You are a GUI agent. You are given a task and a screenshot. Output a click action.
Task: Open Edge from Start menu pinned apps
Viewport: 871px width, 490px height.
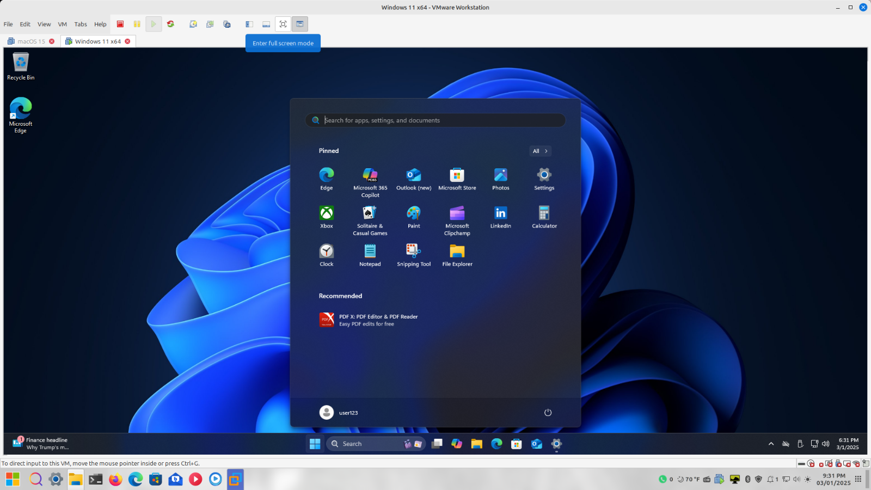click(327, 179)
